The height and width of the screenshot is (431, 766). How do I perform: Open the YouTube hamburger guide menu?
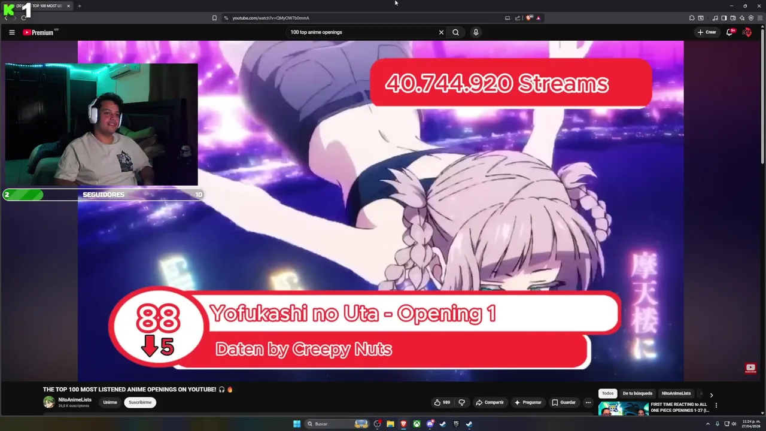[x=11, y=32]
